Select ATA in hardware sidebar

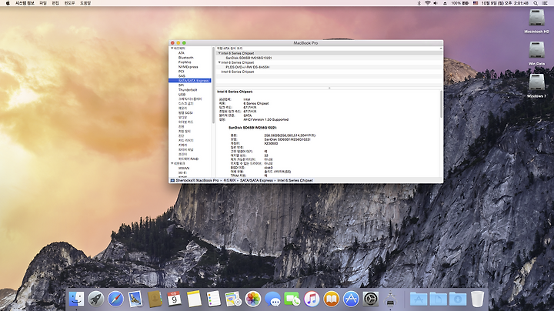[x=182, y=52]
